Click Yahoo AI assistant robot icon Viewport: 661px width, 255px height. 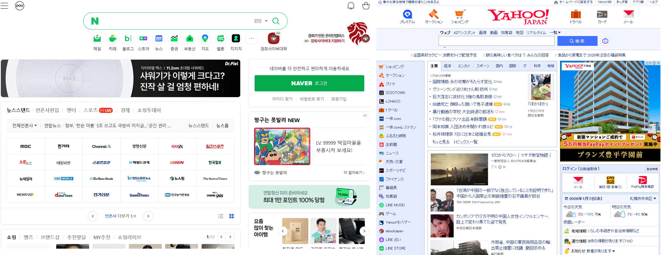pos(605,41)
